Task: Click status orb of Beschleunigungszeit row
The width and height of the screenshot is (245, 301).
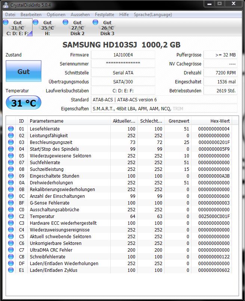Action: 11,142
